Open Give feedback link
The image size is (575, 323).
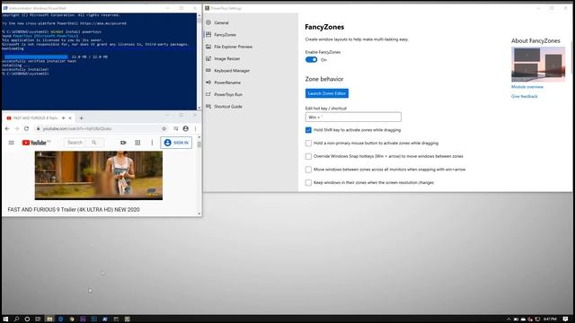525,96
